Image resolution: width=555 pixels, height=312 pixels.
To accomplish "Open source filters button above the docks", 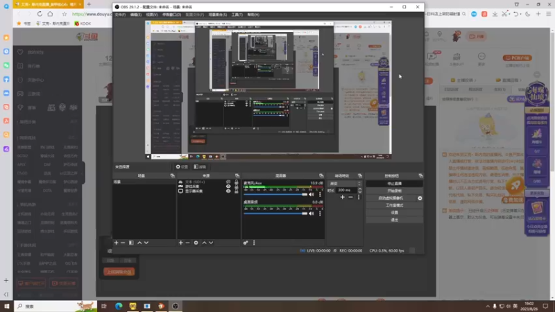I will [200, 166].
